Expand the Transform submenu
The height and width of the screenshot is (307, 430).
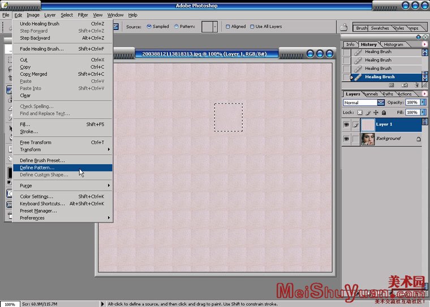[x=109, y=149]
